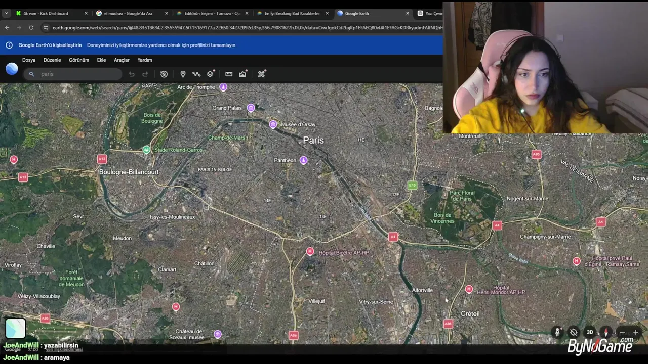Click the Château de Sceaux musée marker
Image resolution: width=648 pixels, height=364 pixels.
[x=217, y=334]
